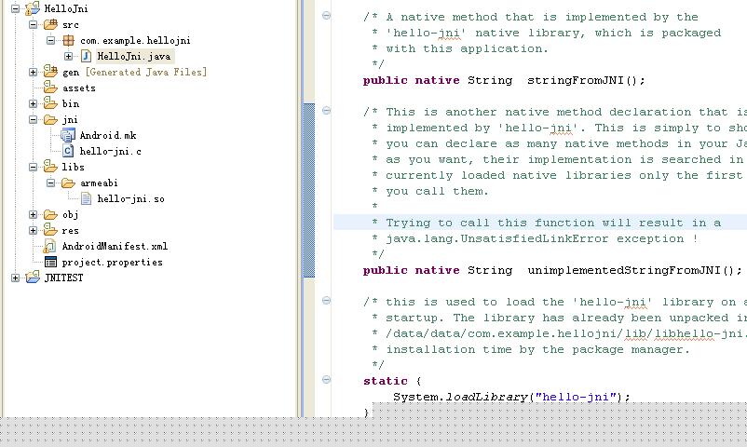Fold the 'this is used to load' comment
This screenshot has height=447, width=747.
coord(326,300)
